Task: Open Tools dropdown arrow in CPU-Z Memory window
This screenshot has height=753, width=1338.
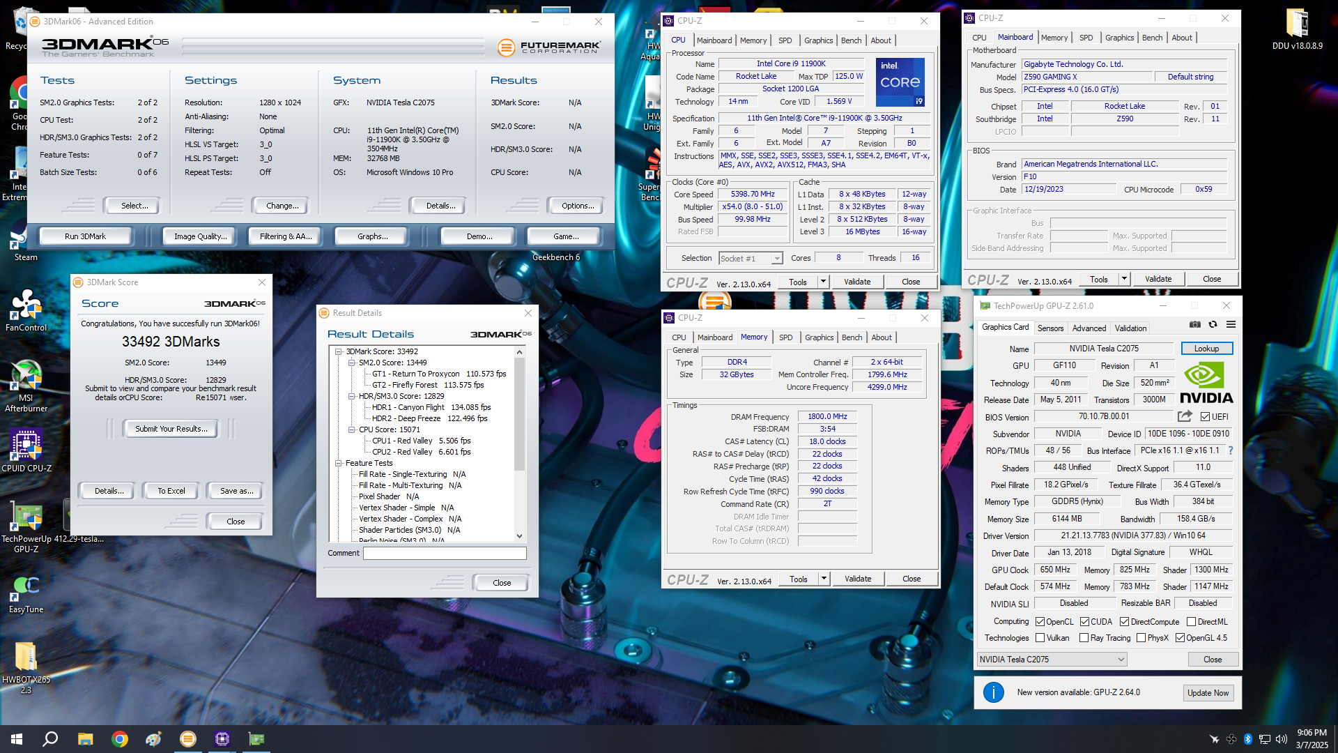Action: click(824, 579)
